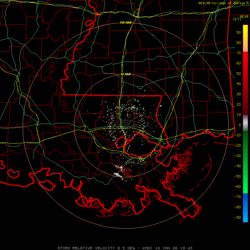Screen dimensions: 250x250
Task: Click the 60 value on velocity scale
Action: 239,63
